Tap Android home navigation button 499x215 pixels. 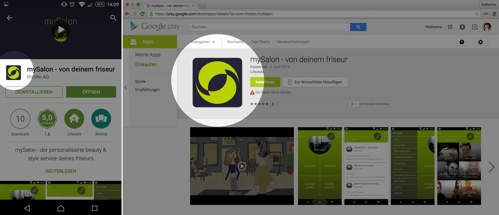pyautogui.click(x=61, y=208)
